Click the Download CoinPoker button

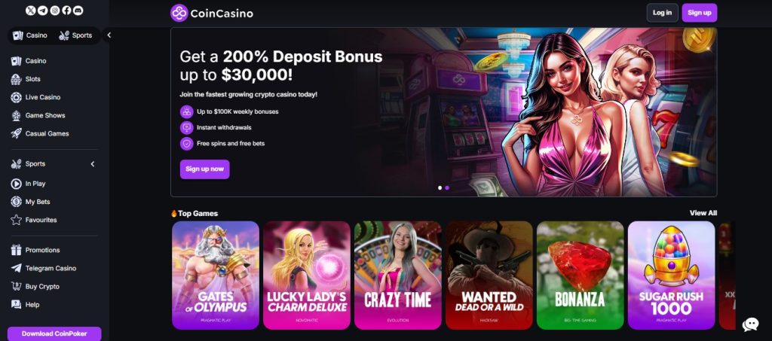[x=54, y=333]
